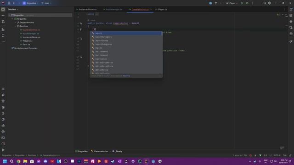Choose ExportSubgroup from completion list

125,44
